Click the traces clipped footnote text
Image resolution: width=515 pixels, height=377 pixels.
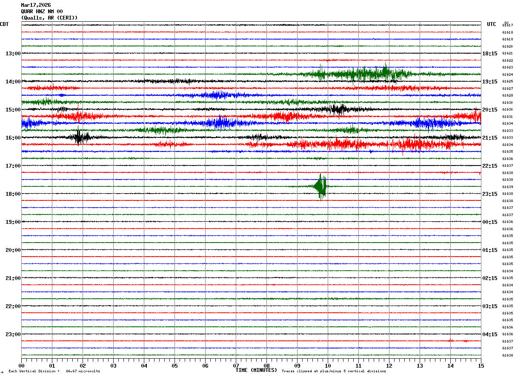point(334,371)
